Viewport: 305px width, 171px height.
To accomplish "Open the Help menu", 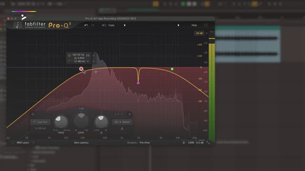I will (194, 25).
